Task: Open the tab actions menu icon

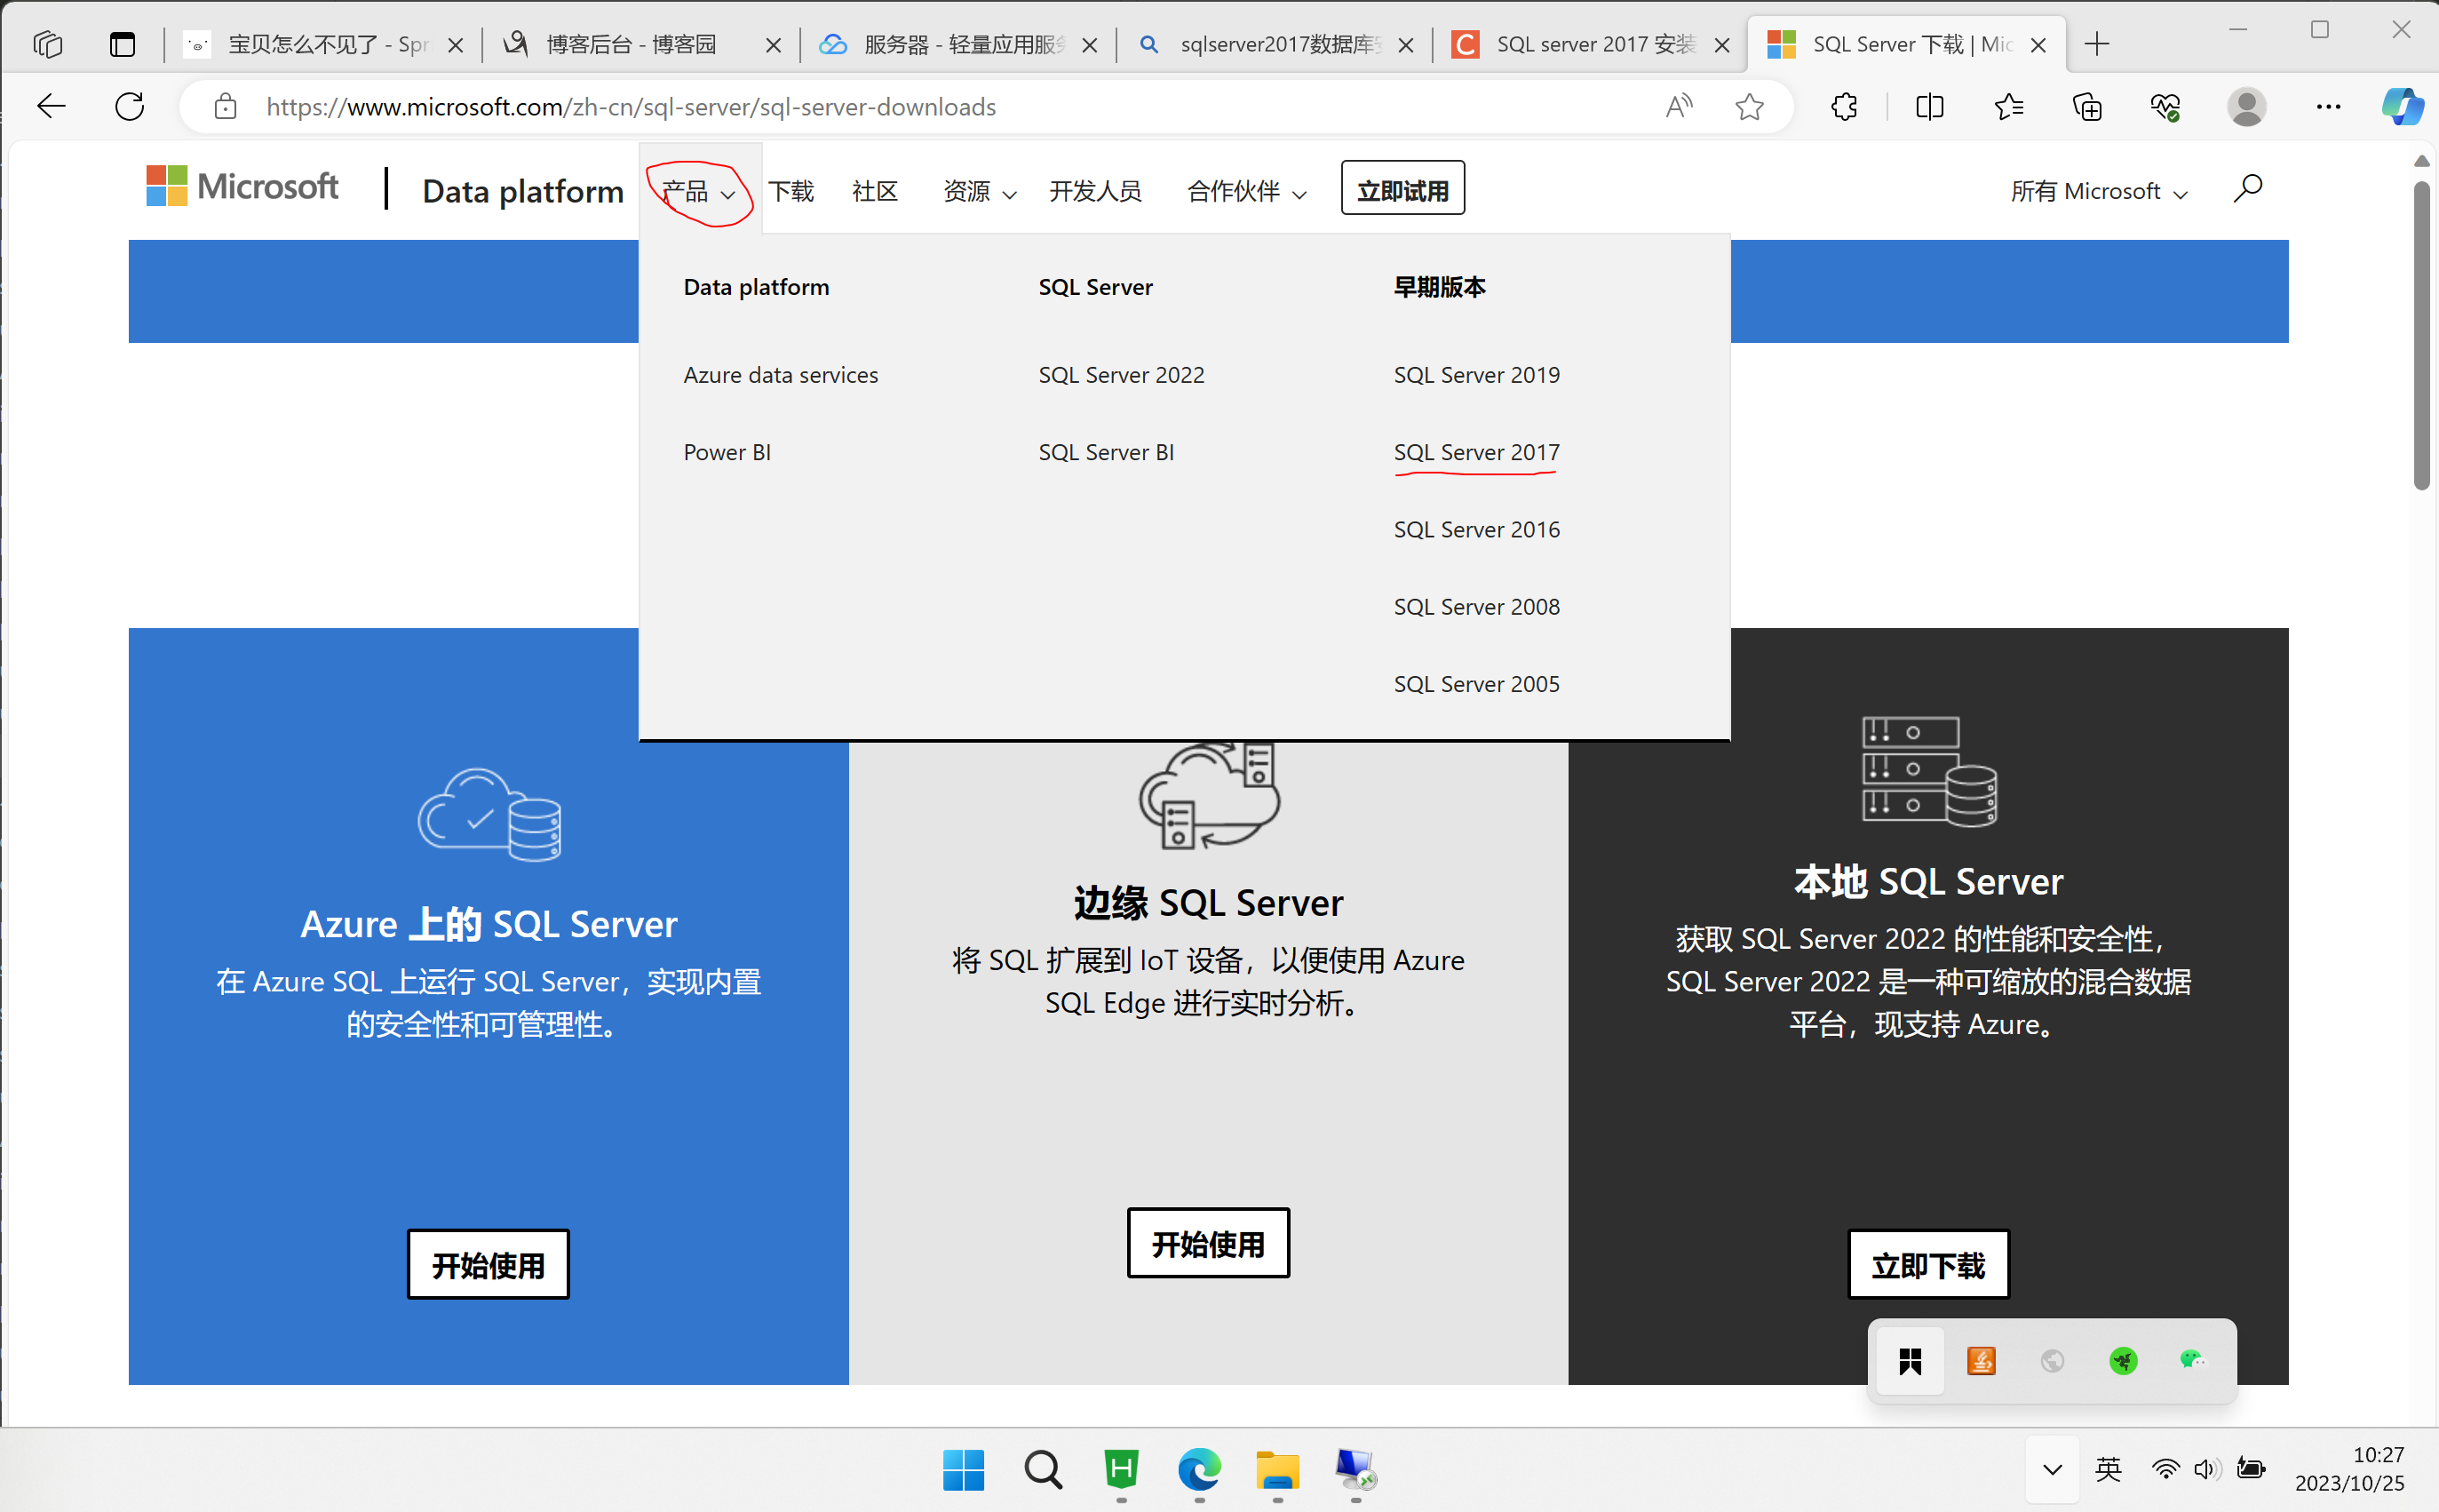Action: (x=122, y=44)
